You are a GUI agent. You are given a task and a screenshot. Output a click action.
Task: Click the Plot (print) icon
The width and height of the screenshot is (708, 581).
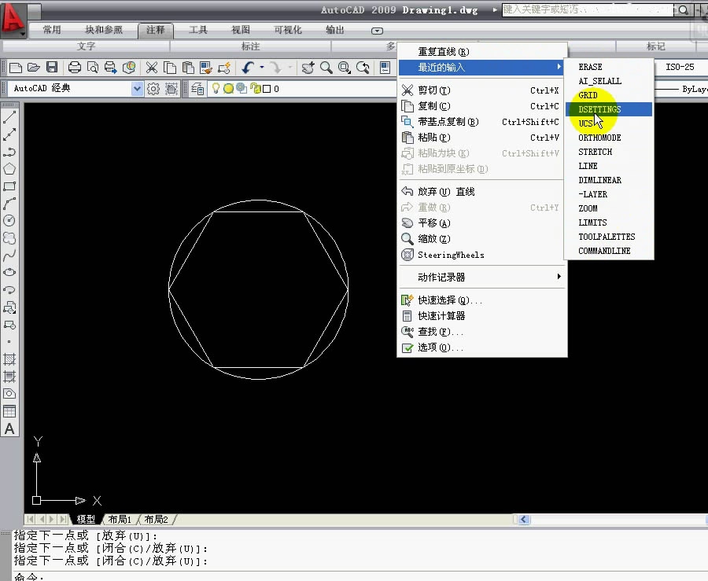pyautogui.click(x=74, y=68)
